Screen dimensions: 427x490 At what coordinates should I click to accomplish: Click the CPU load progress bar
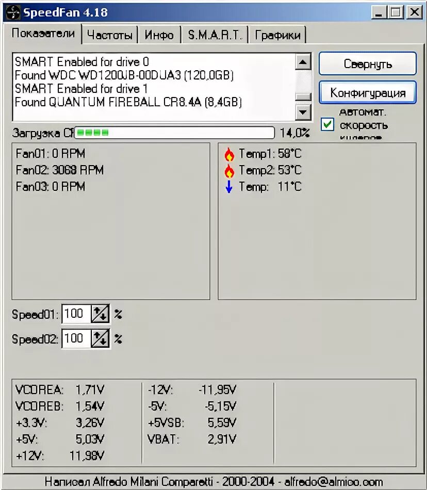(x=174, y=133)
